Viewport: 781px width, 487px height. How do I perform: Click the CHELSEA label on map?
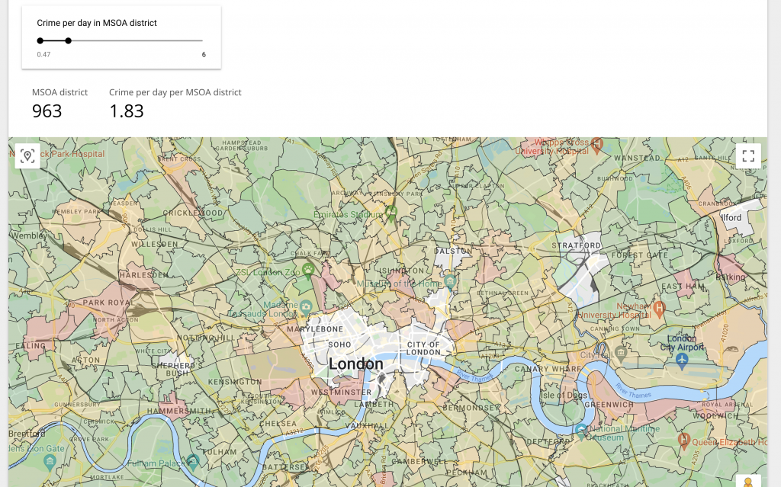click(x=278, y=424)
